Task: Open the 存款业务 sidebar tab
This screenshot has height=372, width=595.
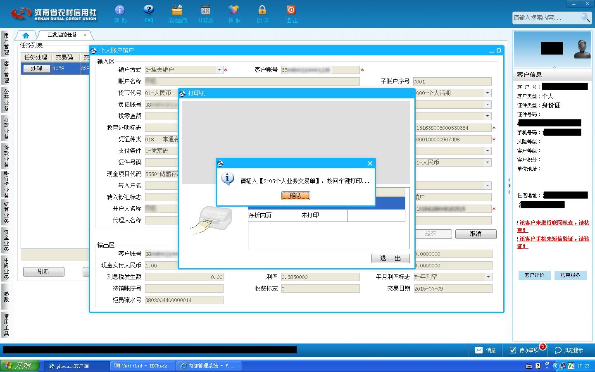Action: pyautogui.click(x=6, y=128)
